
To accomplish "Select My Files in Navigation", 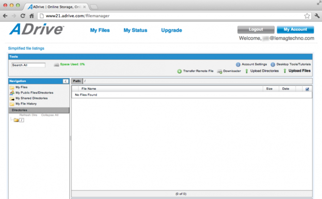I will click(22, 87).
